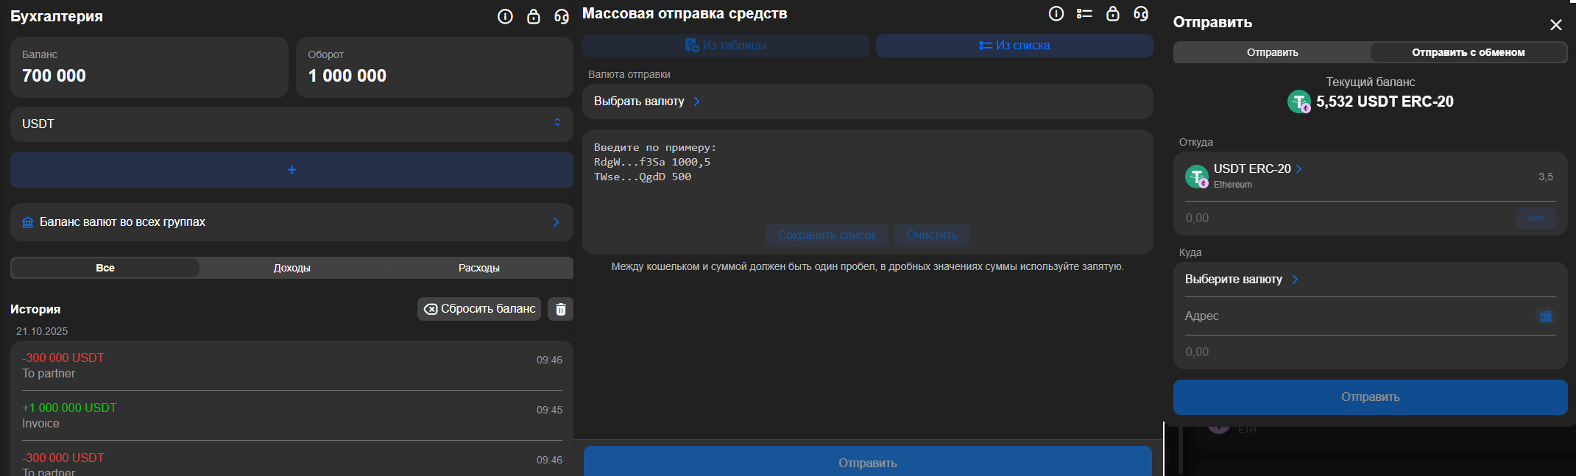
Task: Open info icon in Бухгалтерия header
Action: [505, 16]
